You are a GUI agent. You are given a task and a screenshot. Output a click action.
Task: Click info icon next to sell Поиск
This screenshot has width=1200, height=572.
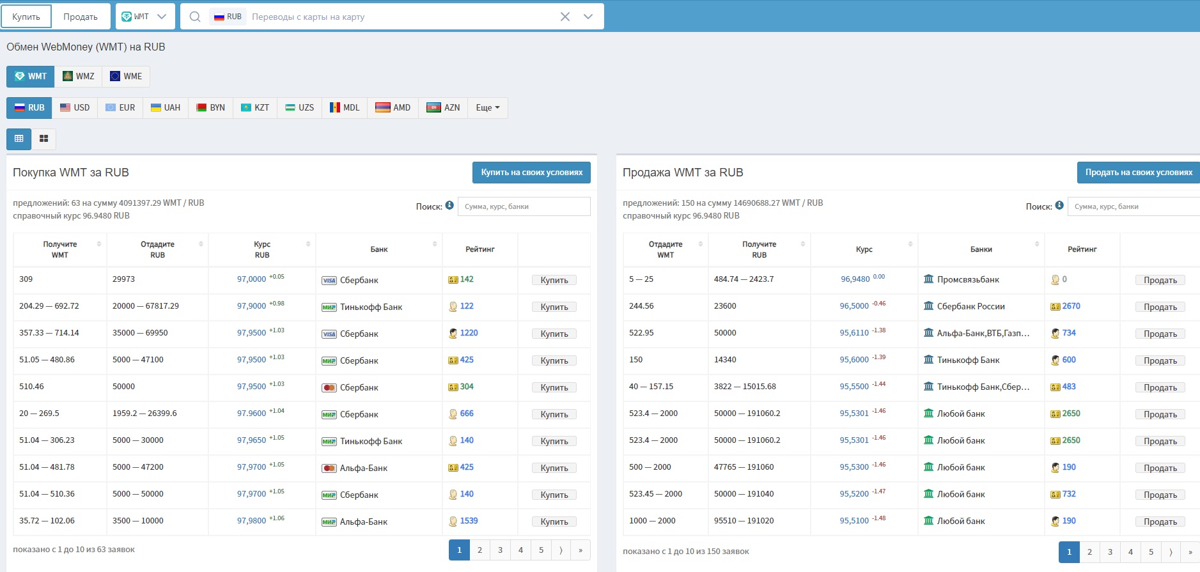pyautogui.click(x=1059, y=205)
